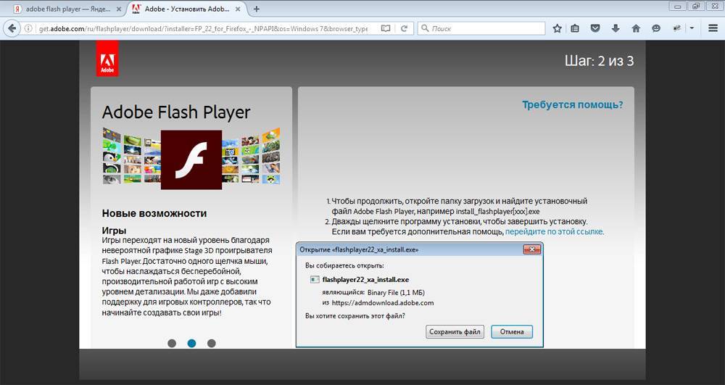
Task: Click the Binary File (1,1 МБ) text
Action: coord(396,293)
